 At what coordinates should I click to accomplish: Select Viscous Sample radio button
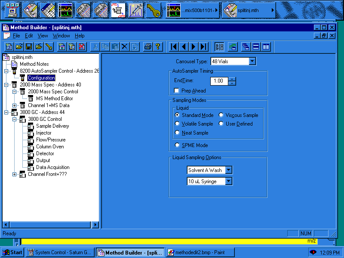pos(221,115)
